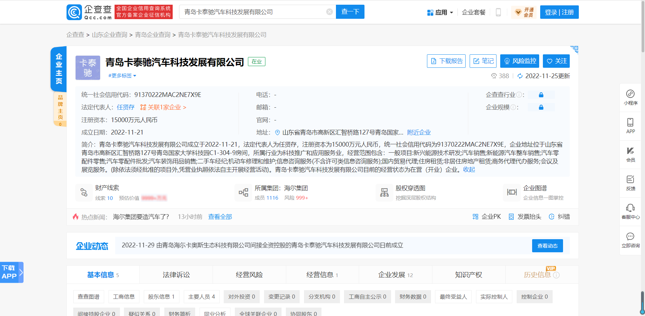Click the 下载报告 button
Image resolution: width=645 pixels, height=316 pixels.
pyautogui.click(x=446, y=61)
